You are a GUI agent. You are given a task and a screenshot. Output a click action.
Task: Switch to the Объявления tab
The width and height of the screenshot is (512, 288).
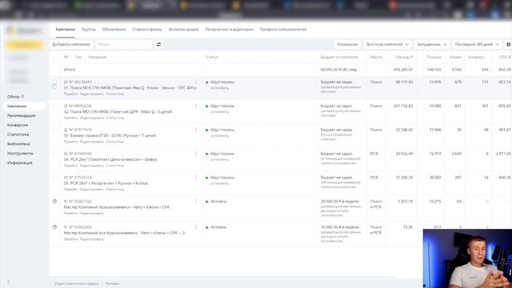coord(114,30)
